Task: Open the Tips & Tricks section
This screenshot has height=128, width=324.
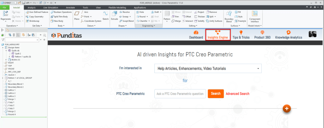Action: point(241,35)
